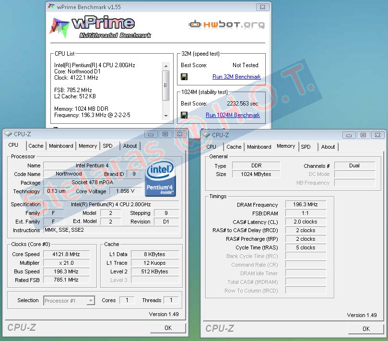Click the Multiplier value x 21.0
Image resolution: width=388 pixels, height=341 pixels.
[x=66, y=263]
